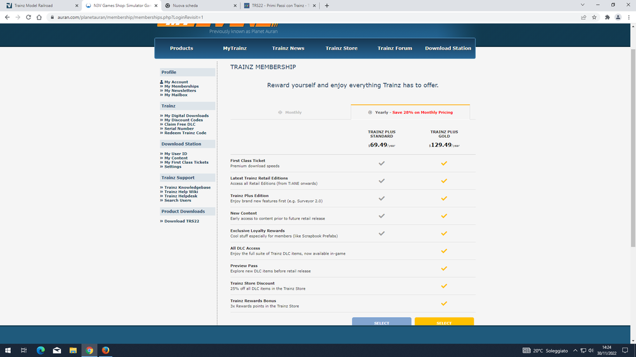Open a new tab with the plus icon
Viewport: 636px width, 357px height.
coord(327,6)
